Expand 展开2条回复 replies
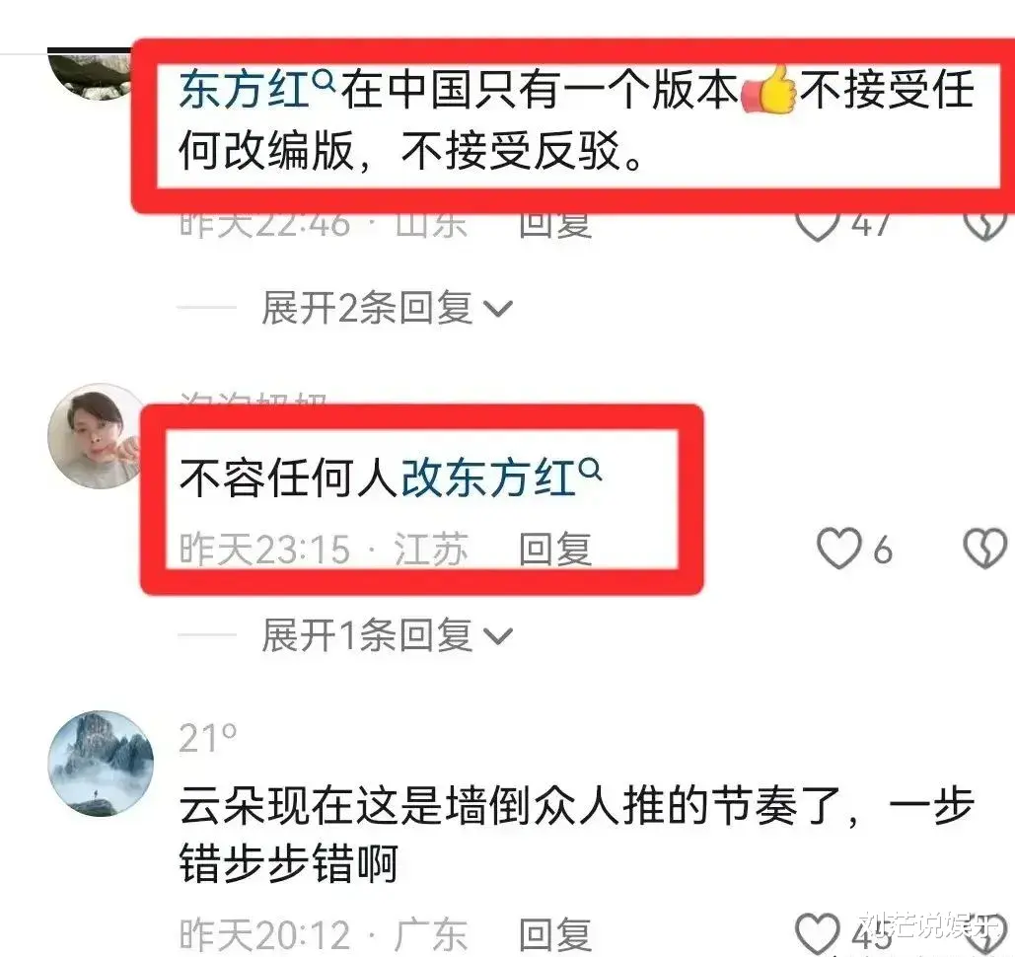 [x=386, y=308]
